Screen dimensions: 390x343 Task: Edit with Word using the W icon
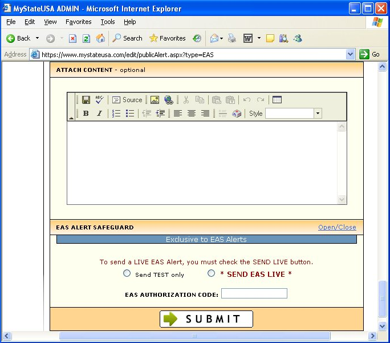tap(247, 38)
